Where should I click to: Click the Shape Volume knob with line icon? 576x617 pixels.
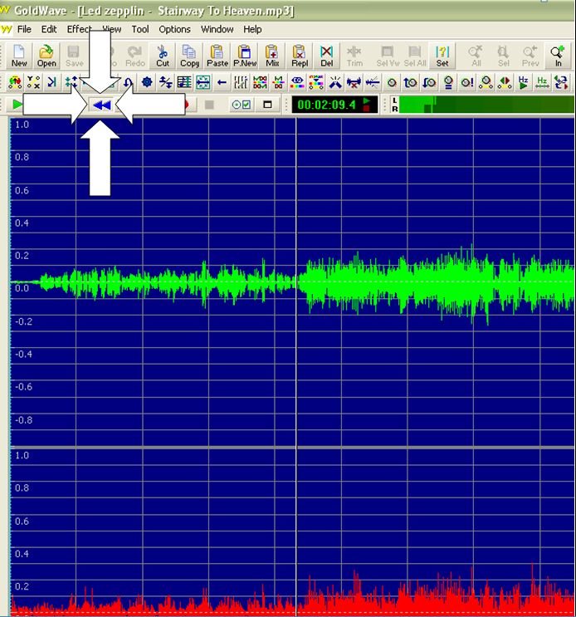(x=486, y=83)
